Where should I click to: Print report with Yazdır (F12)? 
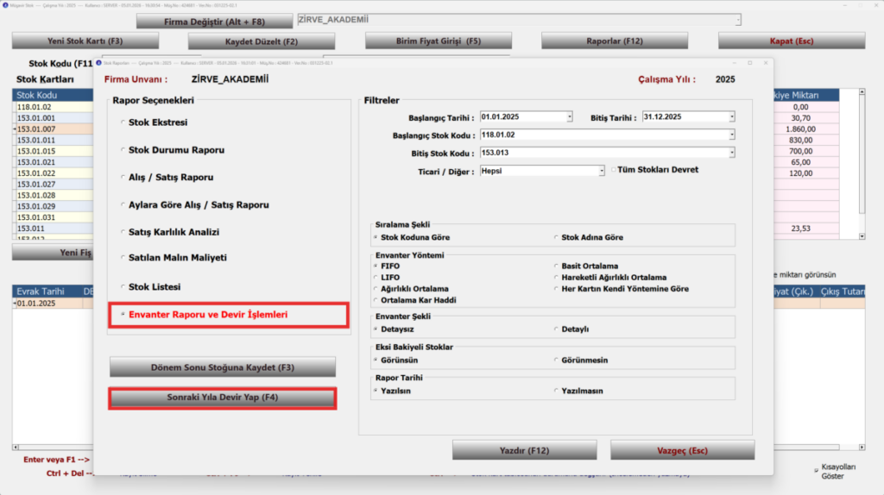coord(524,450)
